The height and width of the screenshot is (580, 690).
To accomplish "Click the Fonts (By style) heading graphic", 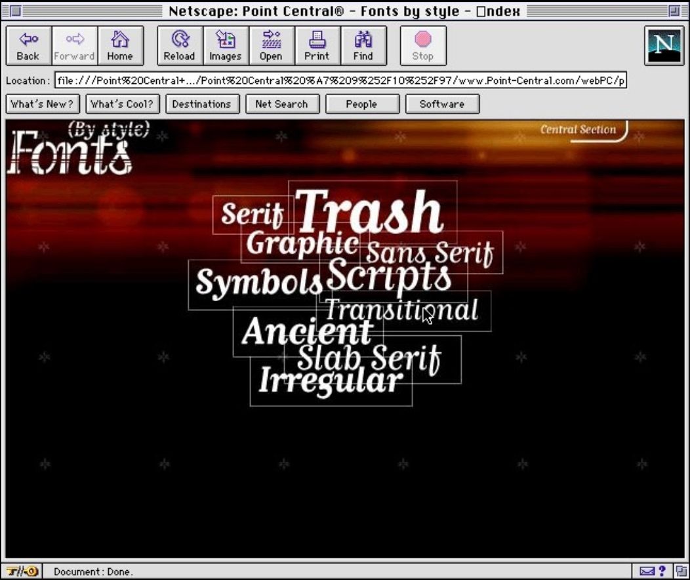I will [x=77, y=148].
